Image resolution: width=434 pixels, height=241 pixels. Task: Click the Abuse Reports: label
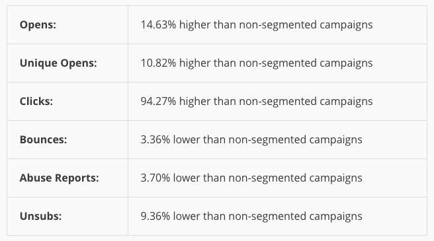click(x=60, y=178)
